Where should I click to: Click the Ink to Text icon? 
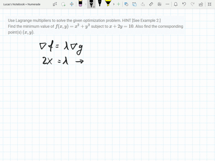click(143, 4)
